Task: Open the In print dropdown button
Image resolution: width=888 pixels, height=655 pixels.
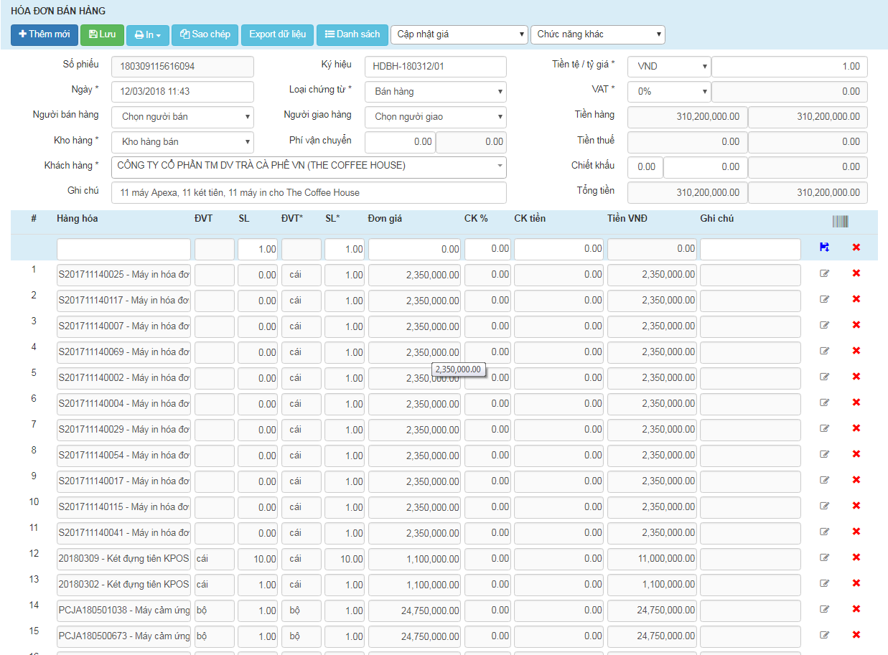Action: tap(148, 34)
